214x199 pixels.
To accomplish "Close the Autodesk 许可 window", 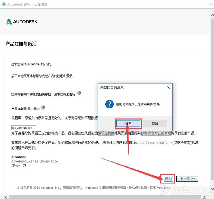I will click(x=212, y=4).
